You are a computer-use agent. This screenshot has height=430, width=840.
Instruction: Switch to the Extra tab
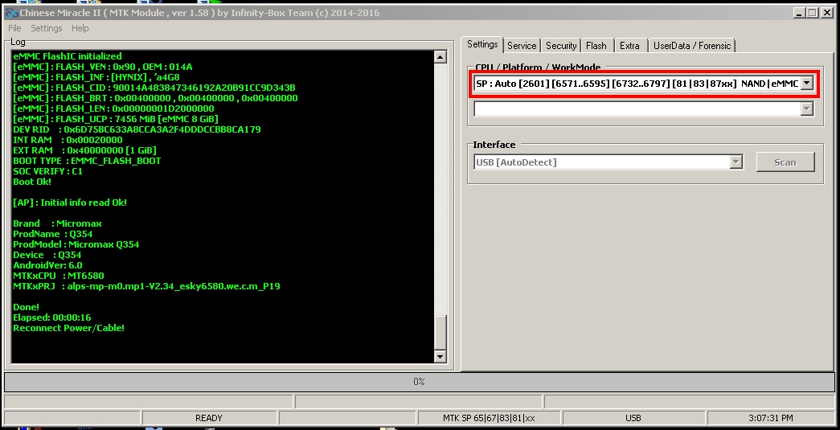pyautogui.click(x=629, y=46)
